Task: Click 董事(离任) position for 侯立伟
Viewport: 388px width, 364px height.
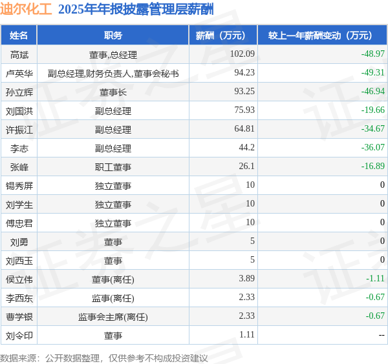Action: click(113, 279)
